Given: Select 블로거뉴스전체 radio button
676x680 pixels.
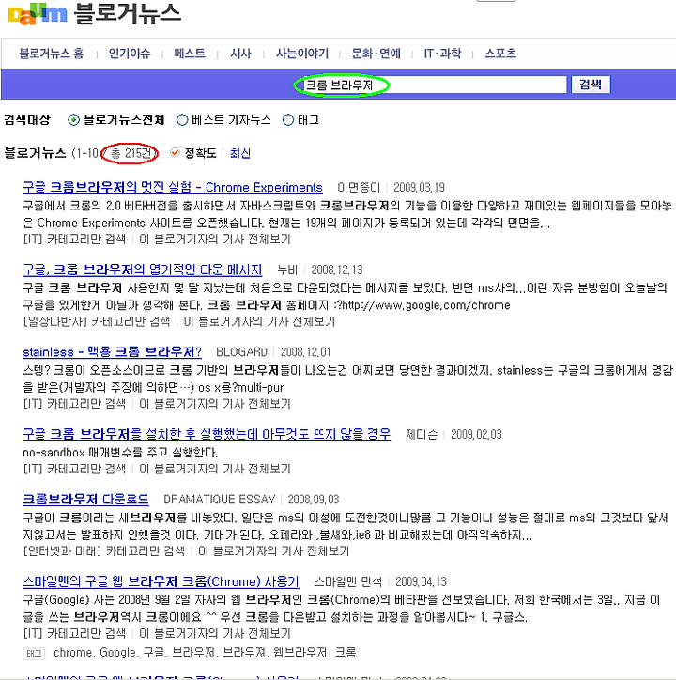Looking at the screenshot, I should click(x=73, y=119).
